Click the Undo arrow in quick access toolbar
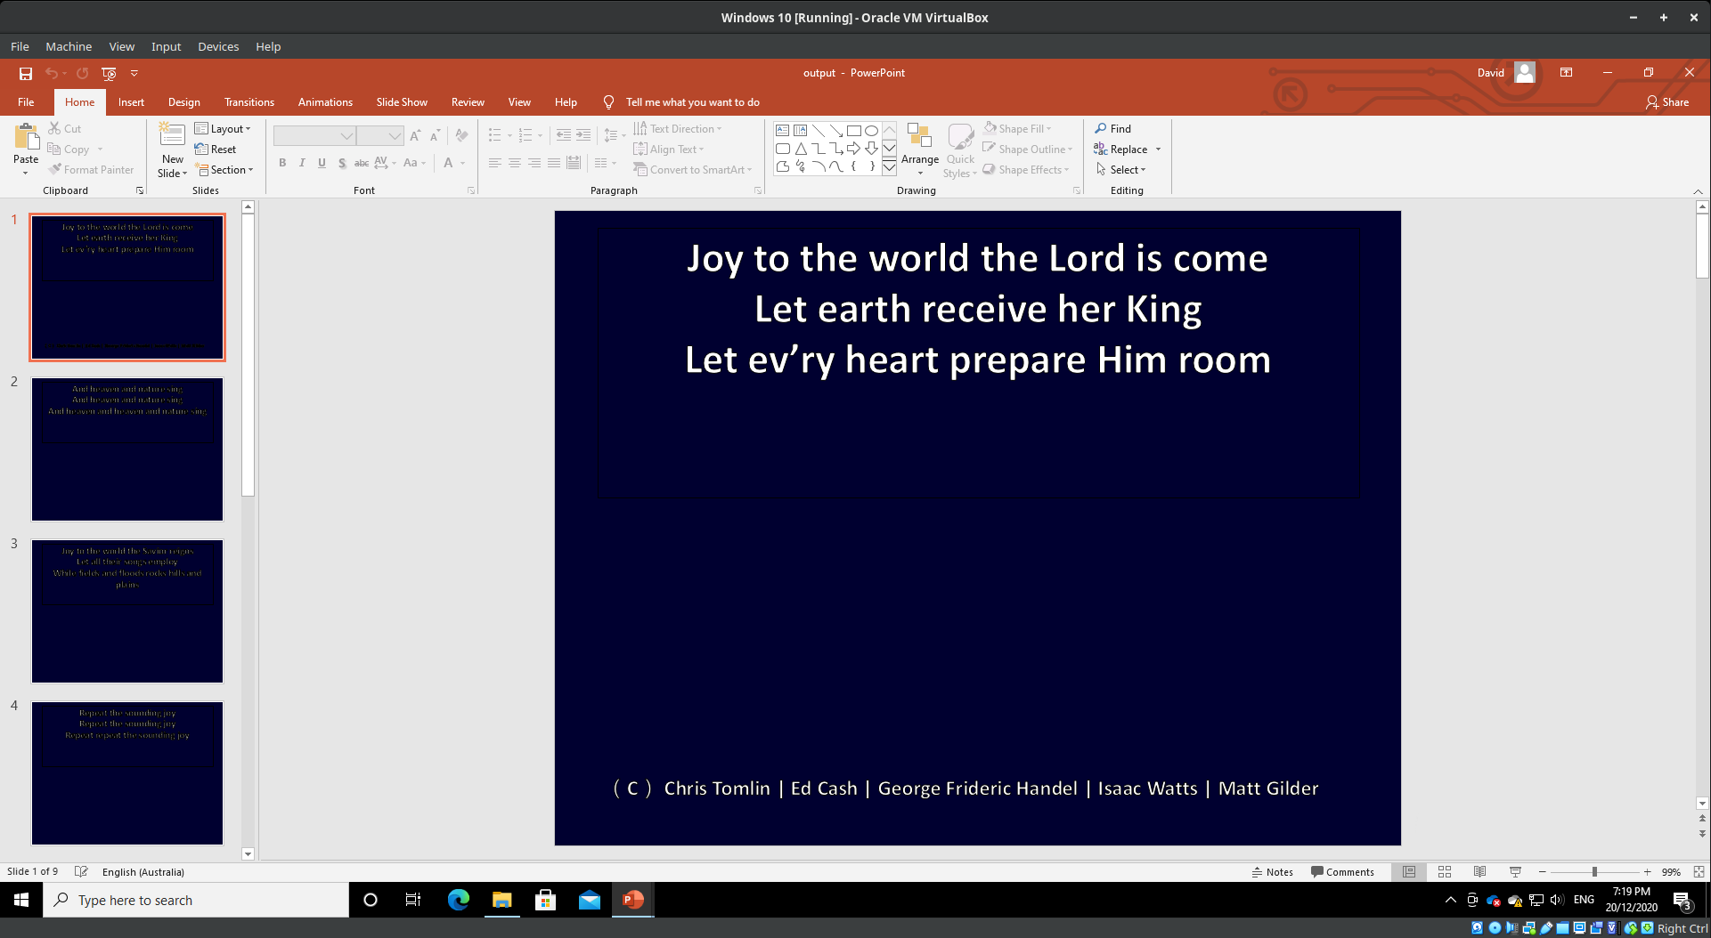 (52, 73)
